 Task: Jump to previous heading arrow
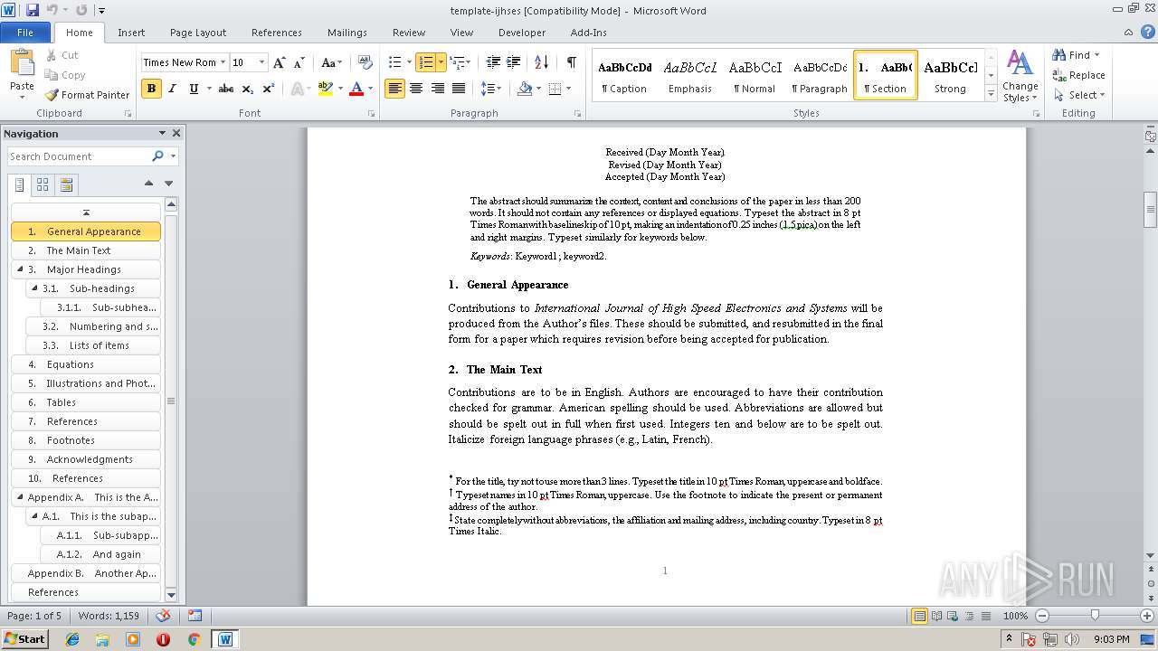coord(148,184)
